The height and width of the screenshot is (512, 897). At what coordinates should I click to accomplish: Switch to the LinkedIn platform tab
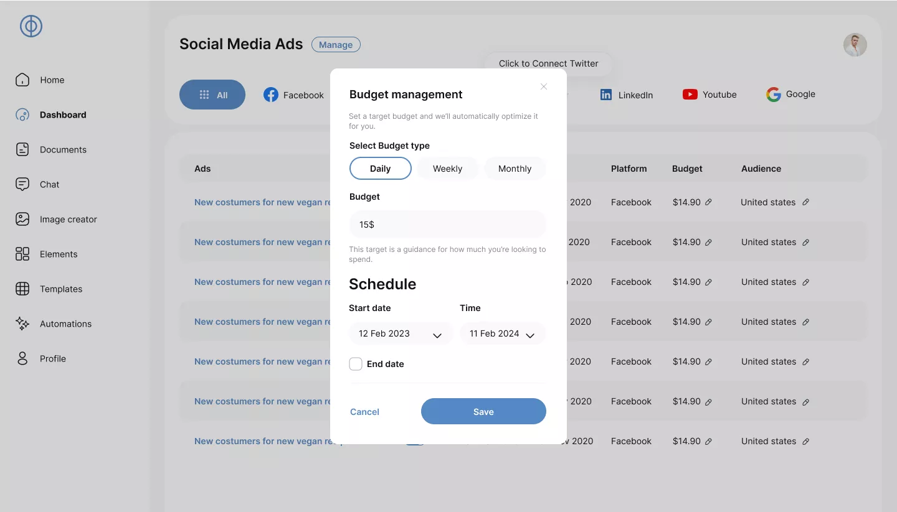point(626,95)
